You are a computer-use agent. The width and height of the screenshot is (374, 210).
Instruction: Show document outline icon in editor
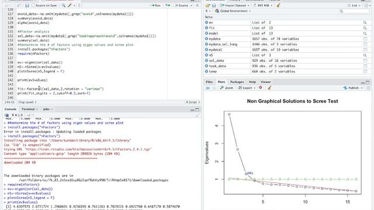click(198, 5)
